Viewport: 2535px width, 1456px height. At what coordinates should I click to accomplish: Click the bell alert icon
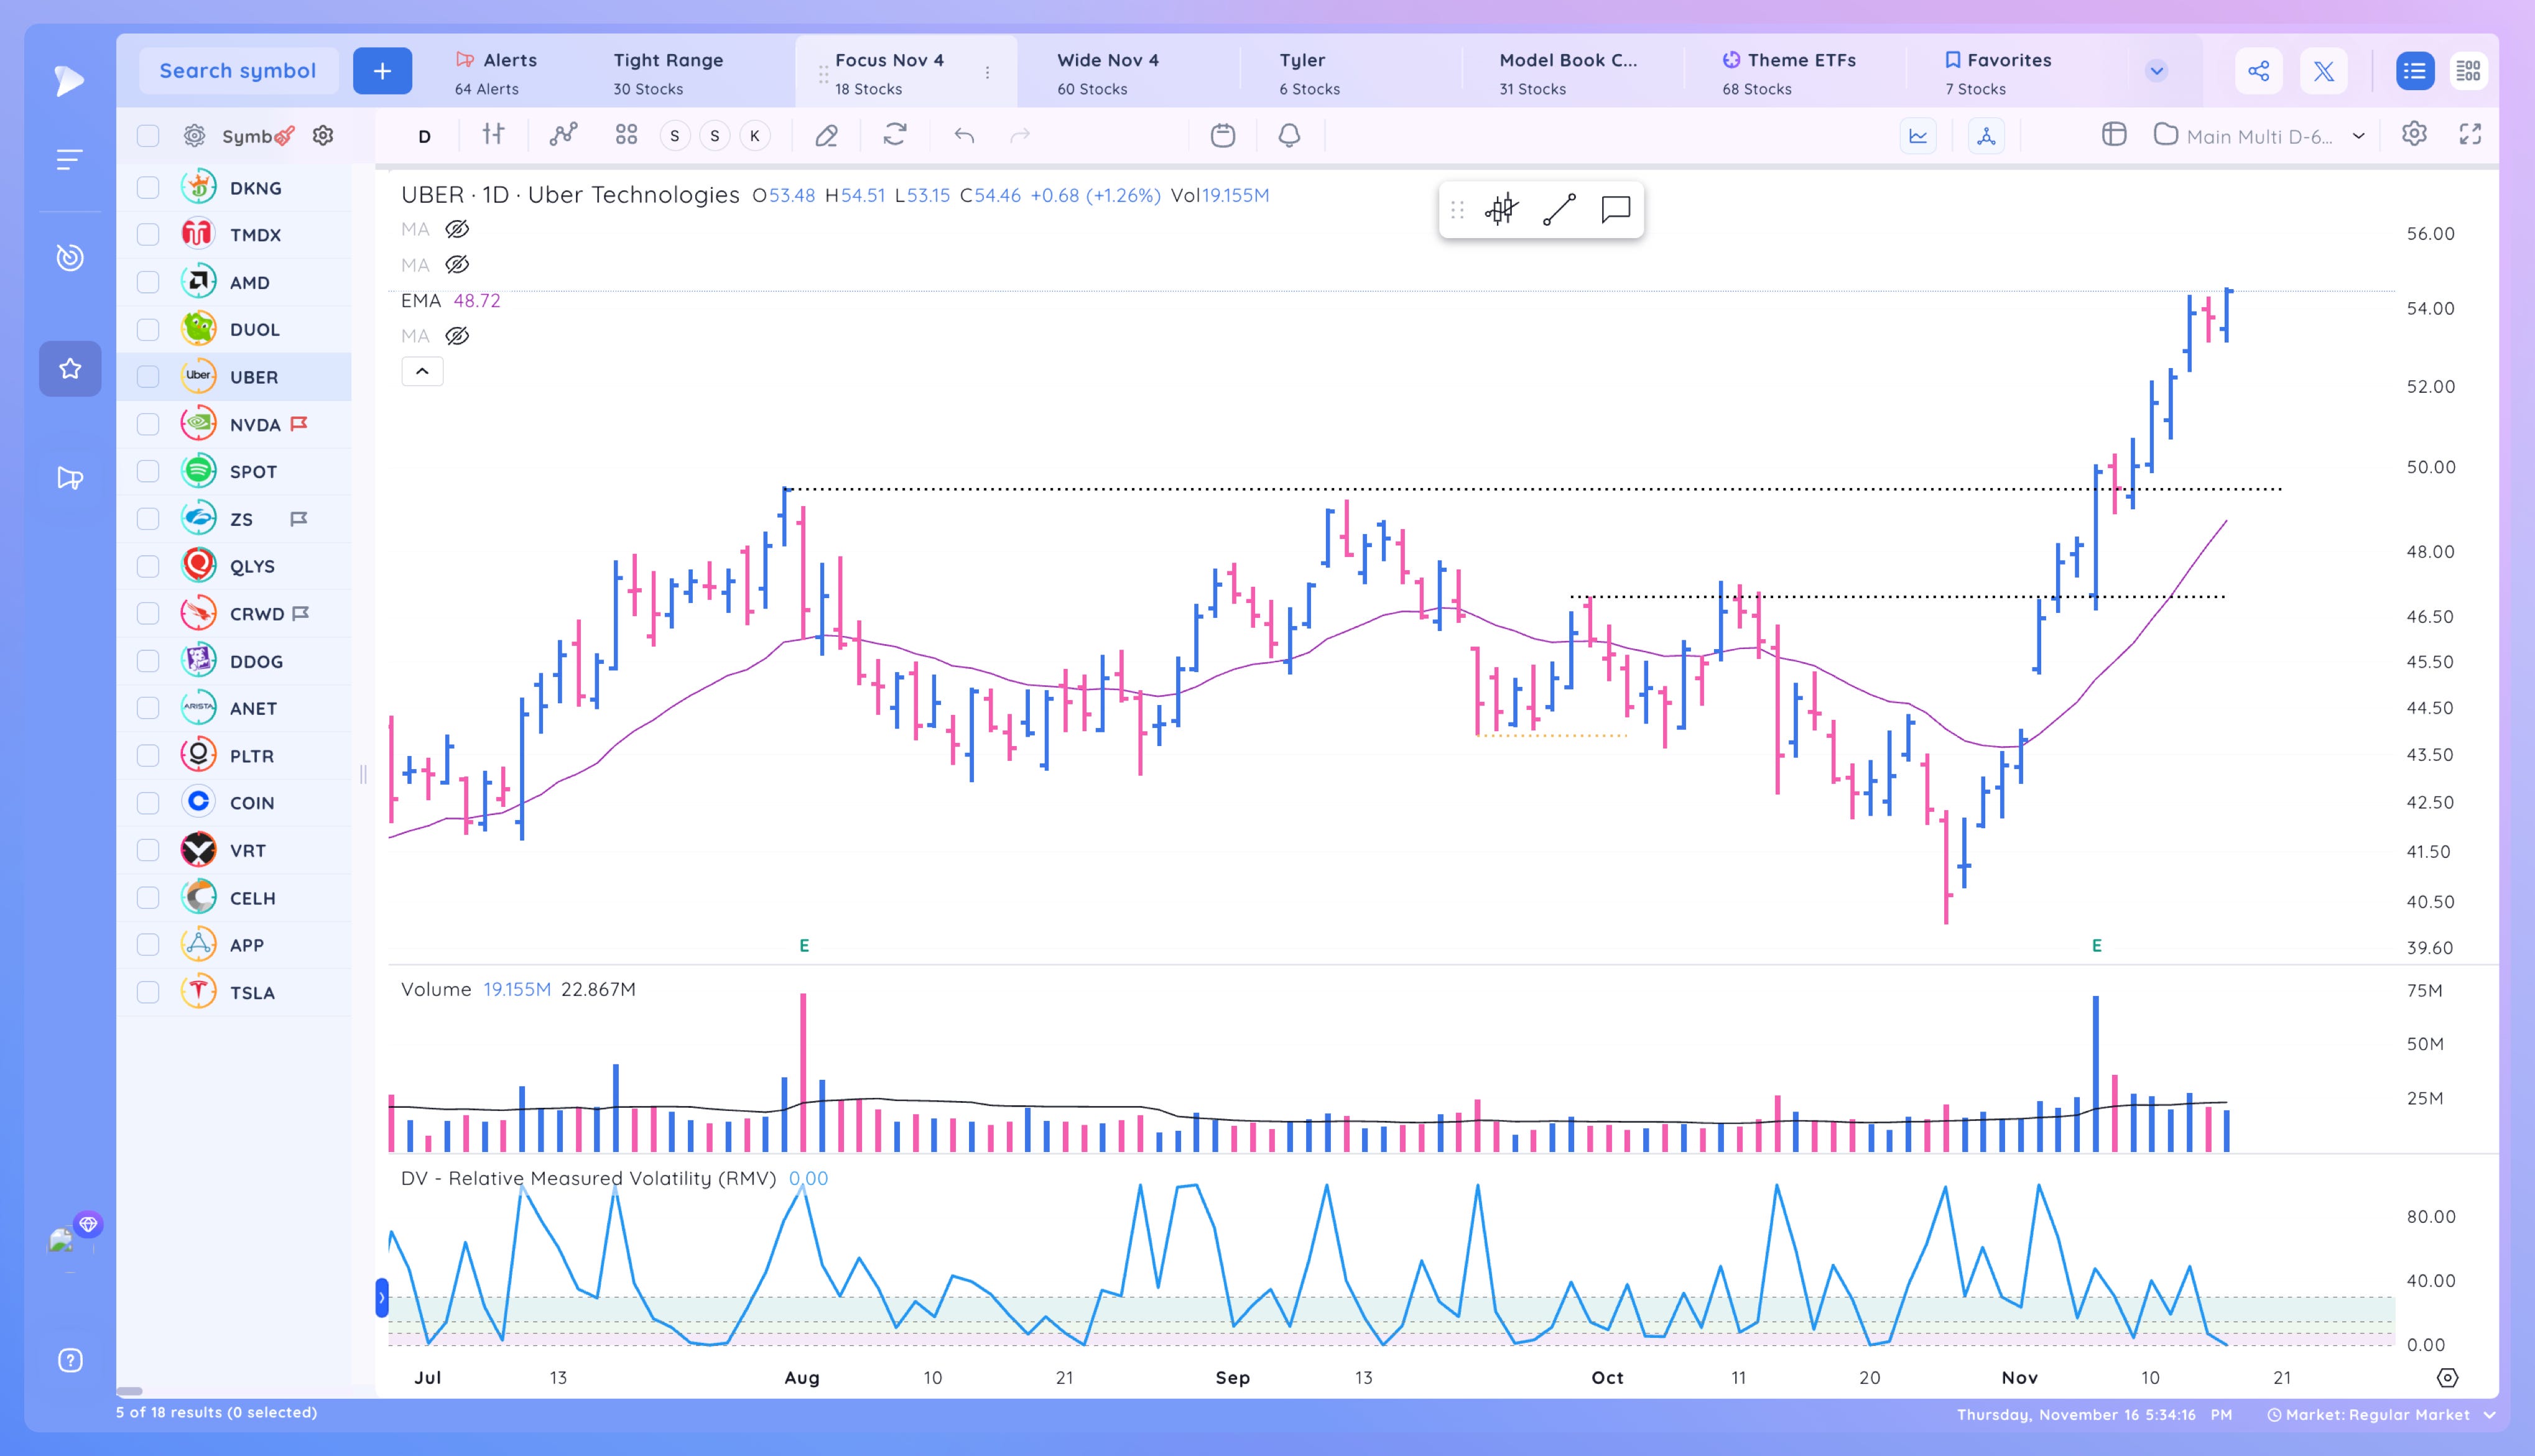(1289, 135)
